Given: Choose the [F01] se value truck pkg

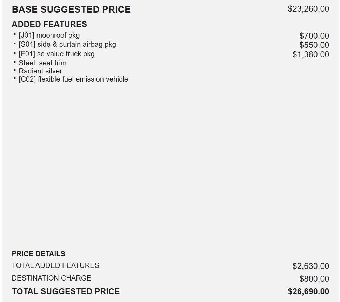Looking at the screenshot, I should (56, 54).
